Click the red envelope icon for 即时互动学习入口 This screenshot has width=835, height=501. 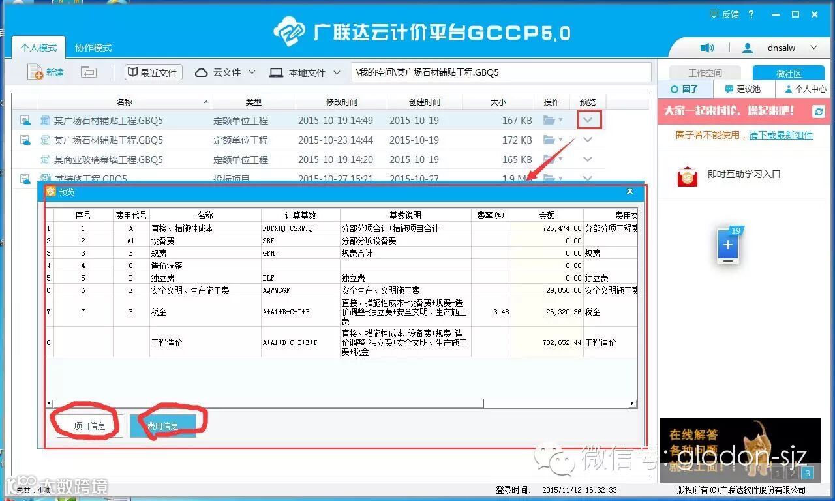688,176
